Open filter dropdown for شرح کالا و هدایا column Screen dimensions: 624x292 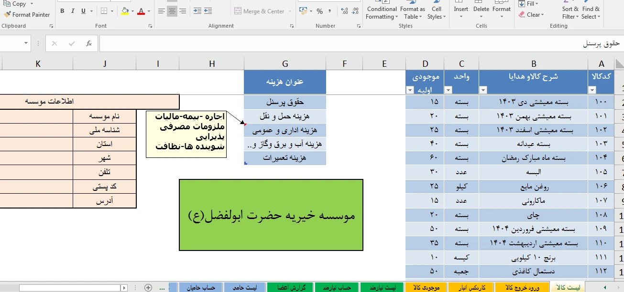point(482,90)
